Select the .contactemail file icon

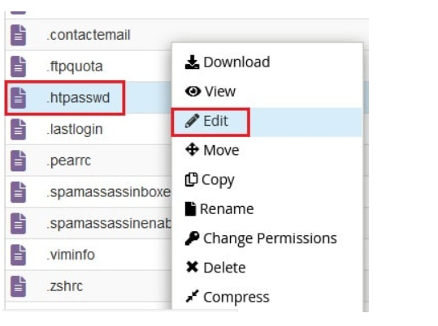(x=18, y=35)
